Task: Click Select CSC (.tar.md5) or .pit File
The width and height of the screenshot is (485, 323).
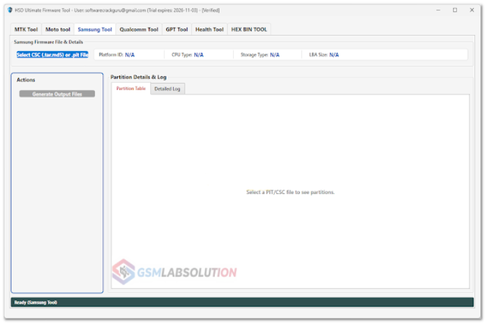Action: tap(53, 55)
